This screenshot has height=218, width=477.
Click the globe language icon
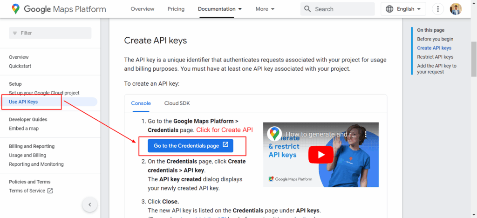389,9
